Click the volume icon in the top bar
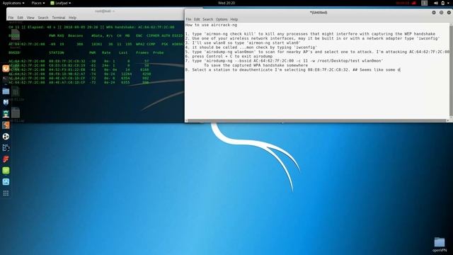Screen dimensions: 453x255 [436, 3]
